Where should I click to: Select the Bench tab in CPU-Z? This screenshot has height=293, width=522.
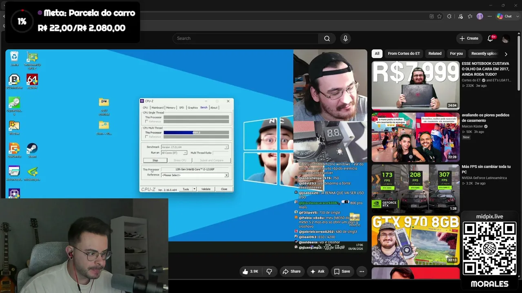pyautogui.click(x=203, y=107)
